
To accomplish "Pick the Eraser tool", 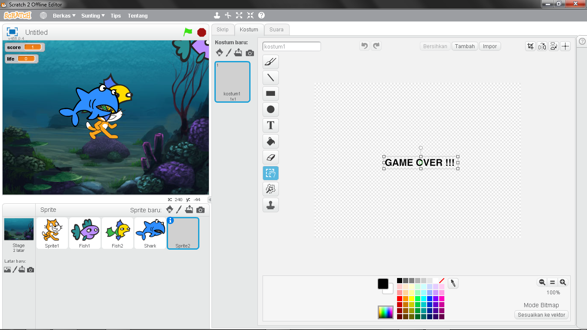I will point(270,157).
